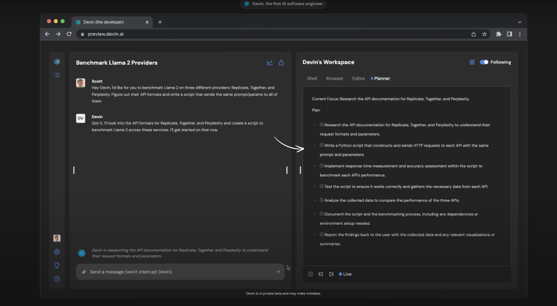Open settings gear in Devin sidebar

[x=57, y=251]
